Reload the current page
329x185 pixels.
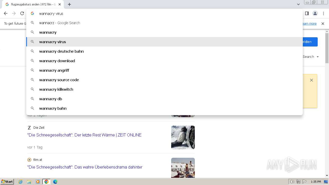[x=22, y=13]
